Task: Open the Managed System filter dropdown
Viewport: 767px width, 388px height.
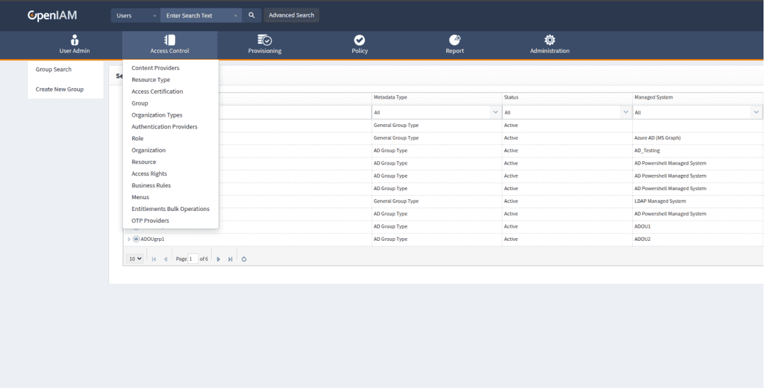Action: coord(756,112)
